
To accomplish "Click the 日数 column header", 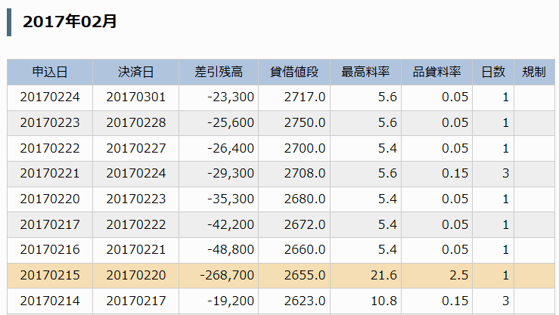I will click(x=493, y=73).
